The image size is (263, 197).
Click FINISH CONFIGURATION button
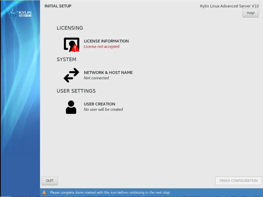click(238, 181)
